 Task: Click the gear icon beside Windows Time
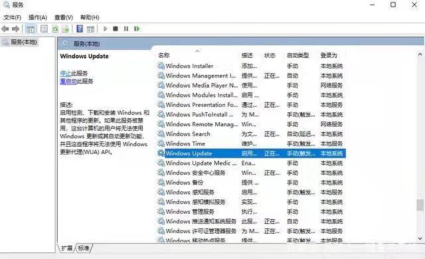click(161, 143)
